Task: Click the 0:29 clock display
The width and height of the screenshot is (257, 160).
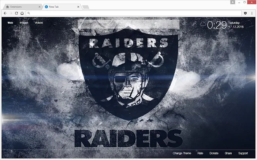Action: click(x=217, y=25)
